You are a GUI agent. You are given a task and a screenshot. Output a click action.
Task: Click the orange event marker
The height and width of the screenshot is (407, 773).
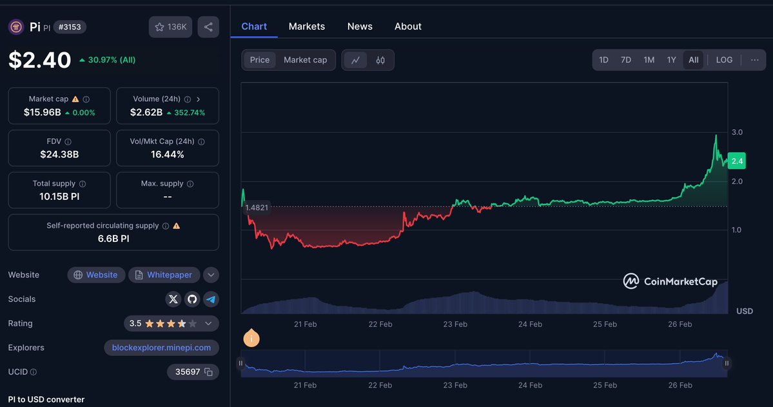pyautogui.click(x=251, y=338)
